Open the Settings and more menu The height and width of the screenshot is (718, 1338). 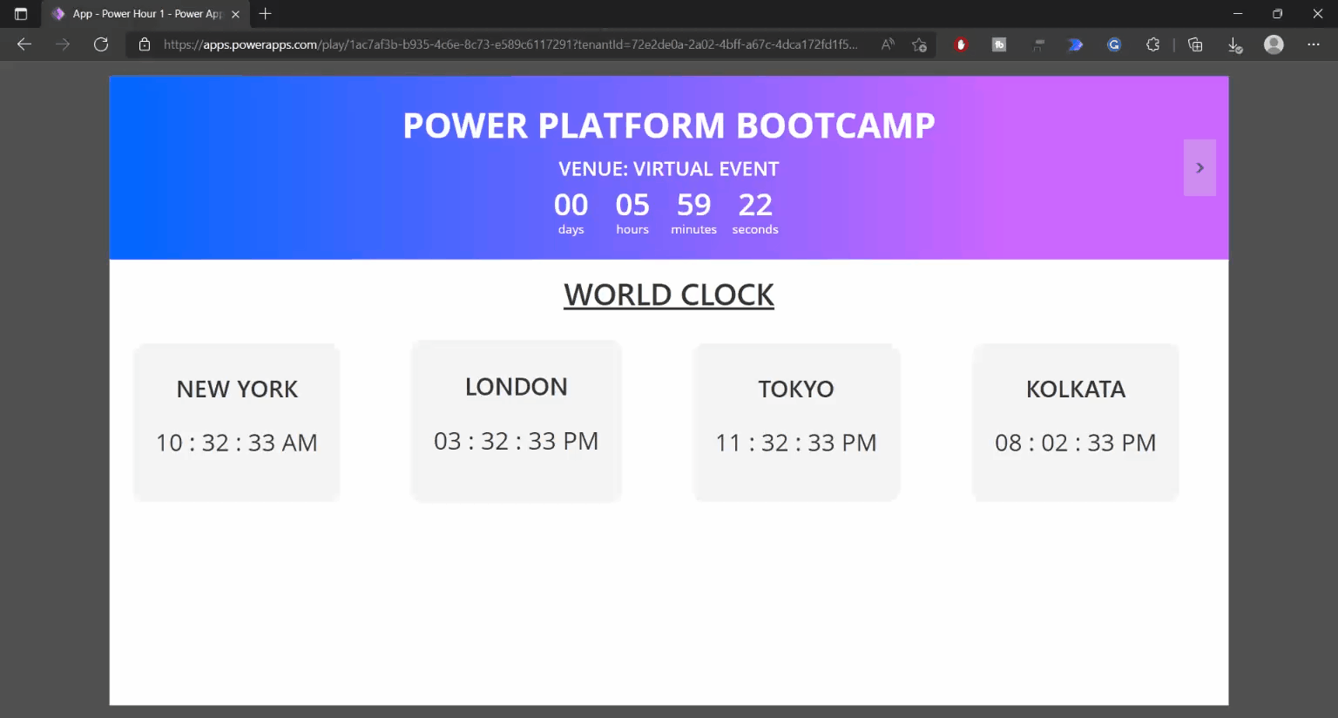(1314, 44)
